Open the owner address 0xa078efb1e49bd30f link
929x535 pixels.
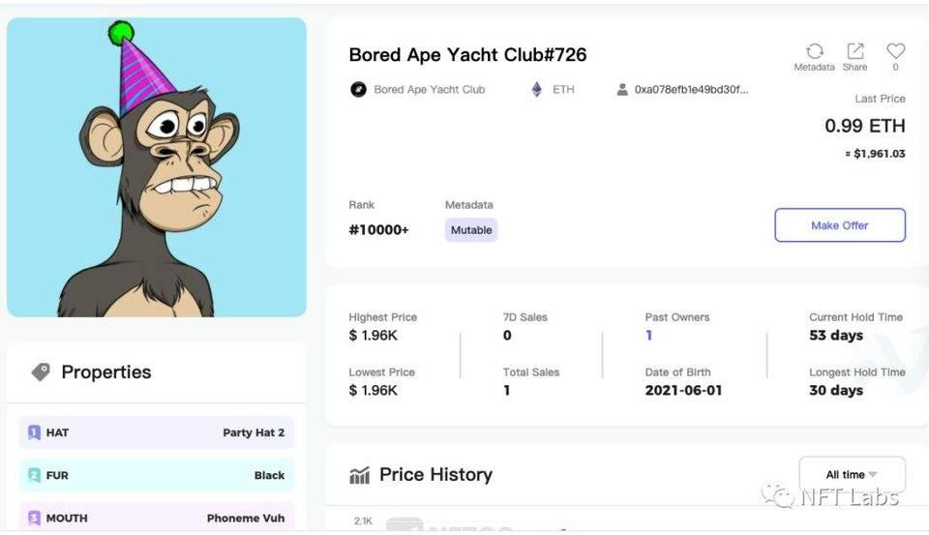pos(691,90)
